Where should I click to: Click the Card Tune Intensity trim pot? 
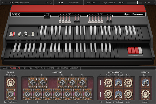point(11,94)
